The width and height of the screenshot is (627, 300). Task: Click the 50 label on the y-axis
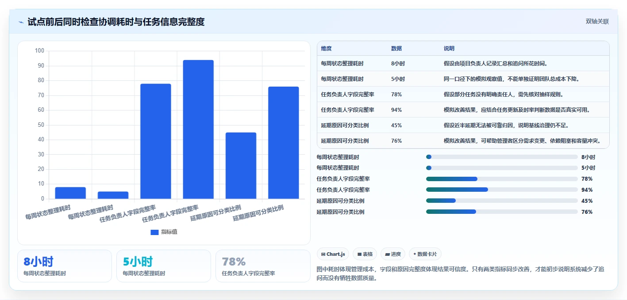click(41, 125)
